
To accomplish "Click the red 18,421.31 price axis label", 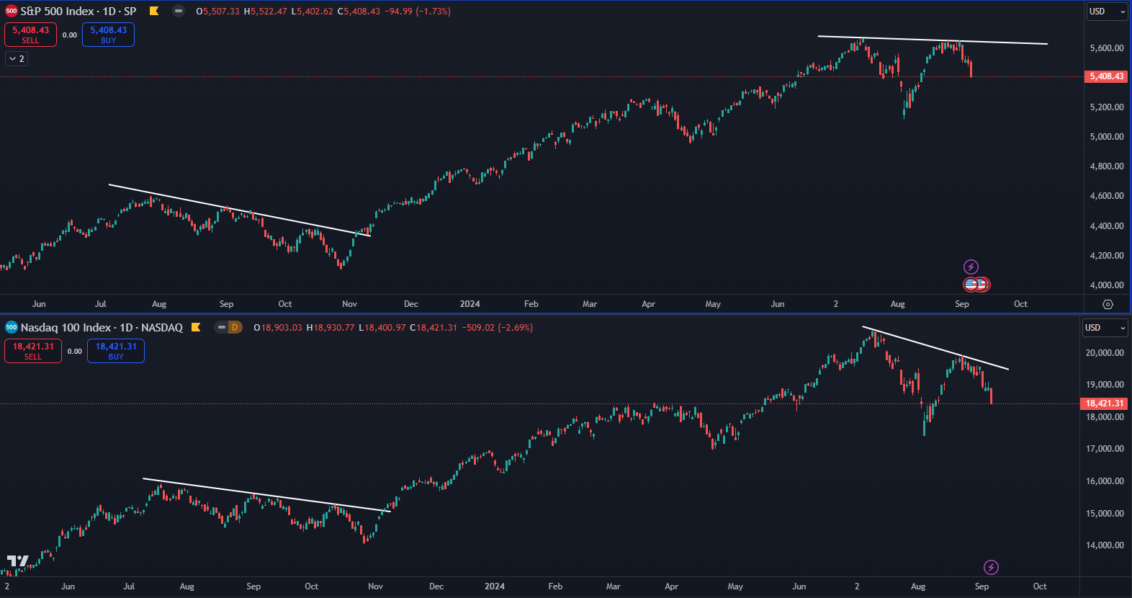I will coord(1105,403).
